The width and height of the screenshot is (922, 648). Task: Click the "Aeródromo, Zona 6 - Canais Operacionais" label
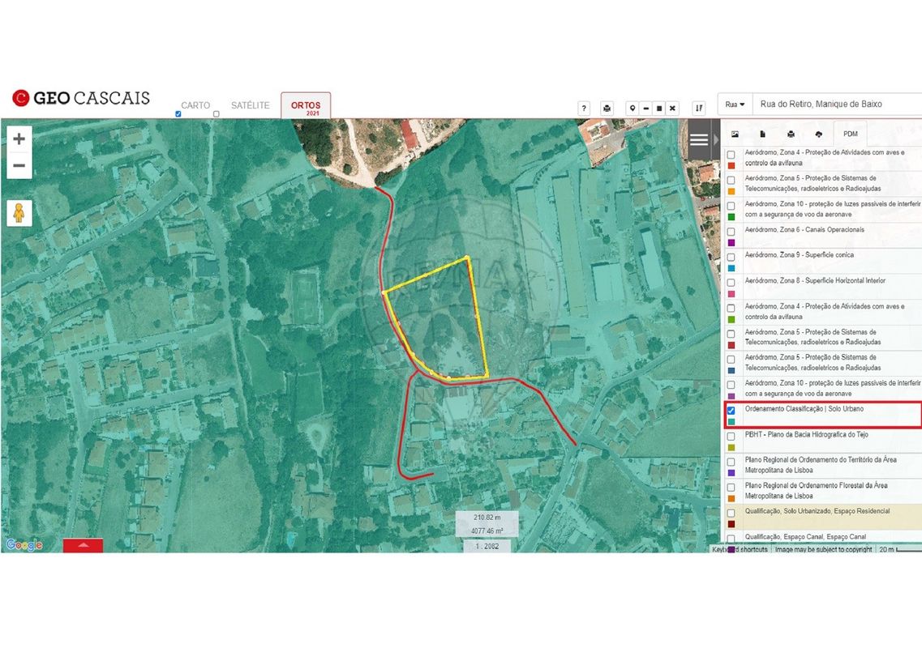click(804, 230)
